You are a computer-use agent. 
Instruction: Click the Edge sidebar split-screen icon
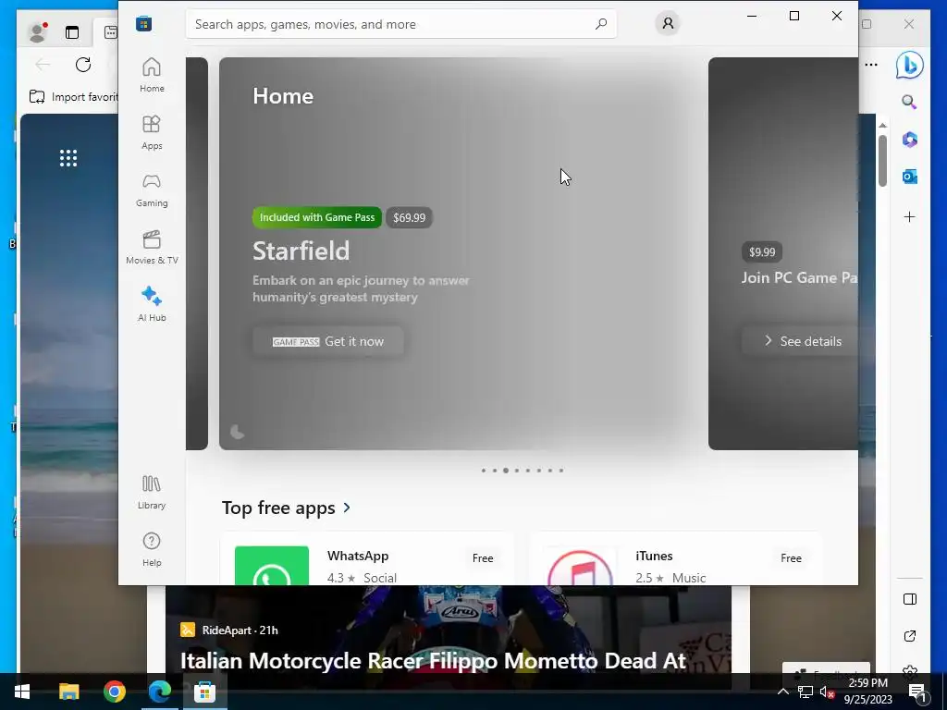click(910, 599)
